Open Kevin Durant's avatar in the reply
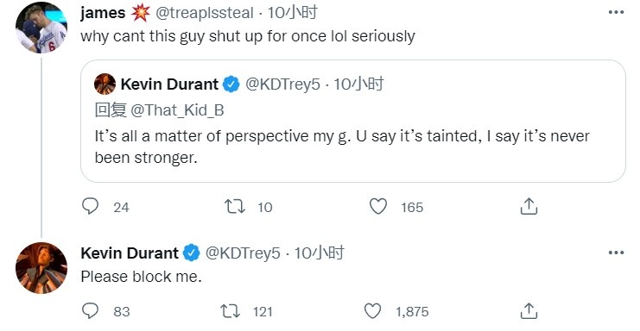This screenshot has width=640, height=331. [x=41, y=268]
